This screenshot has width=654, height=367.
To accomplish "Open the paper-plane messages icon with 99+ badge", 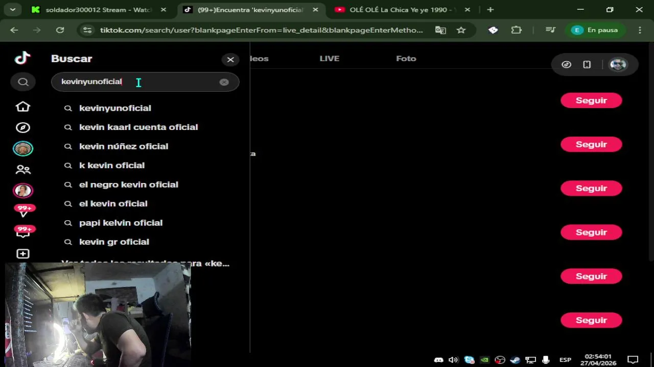I will point(24,211).
